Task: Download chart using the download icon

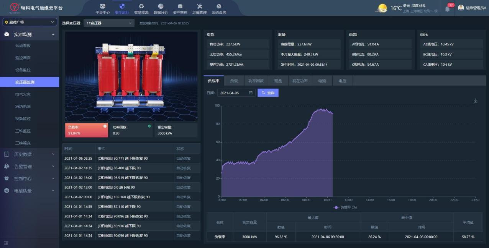Action: click(x=475, y=101)
